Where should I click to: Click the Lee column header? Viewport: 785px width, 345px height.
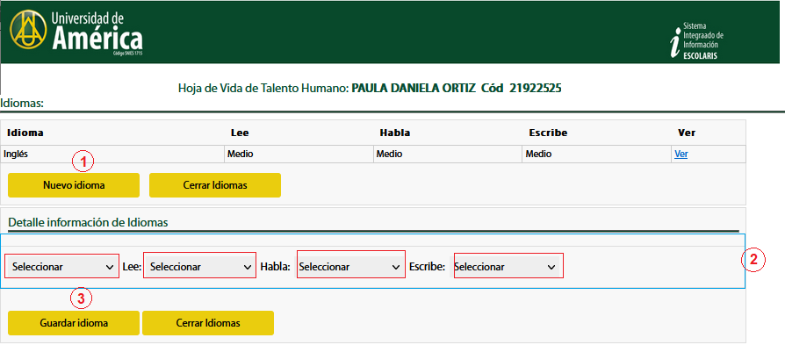240,133
